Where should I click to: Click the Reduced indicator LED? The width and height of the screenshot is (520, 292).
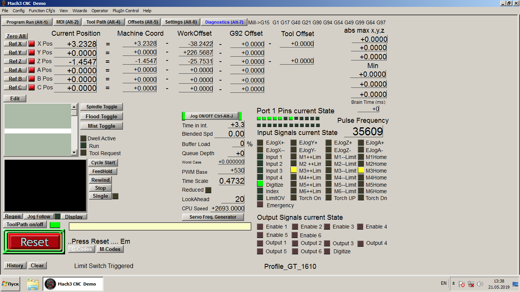208,190
